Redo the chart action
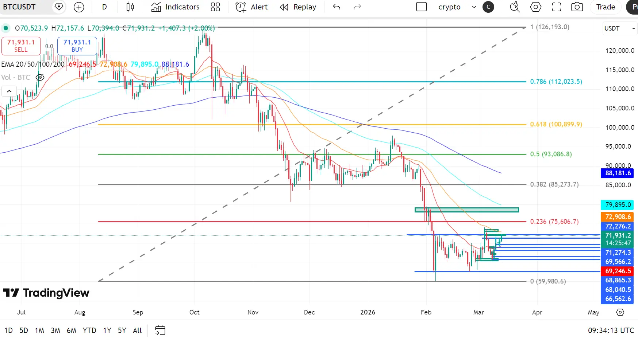Image resolution: width=638 pixels, height=340 pixels. (357, 7)
